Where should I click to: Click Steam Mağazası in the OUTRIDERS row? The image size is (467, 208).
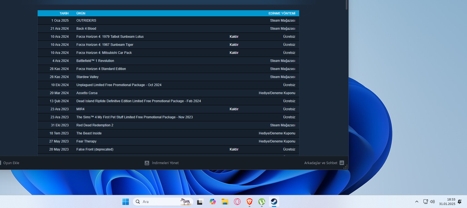(x=283, y=21)
